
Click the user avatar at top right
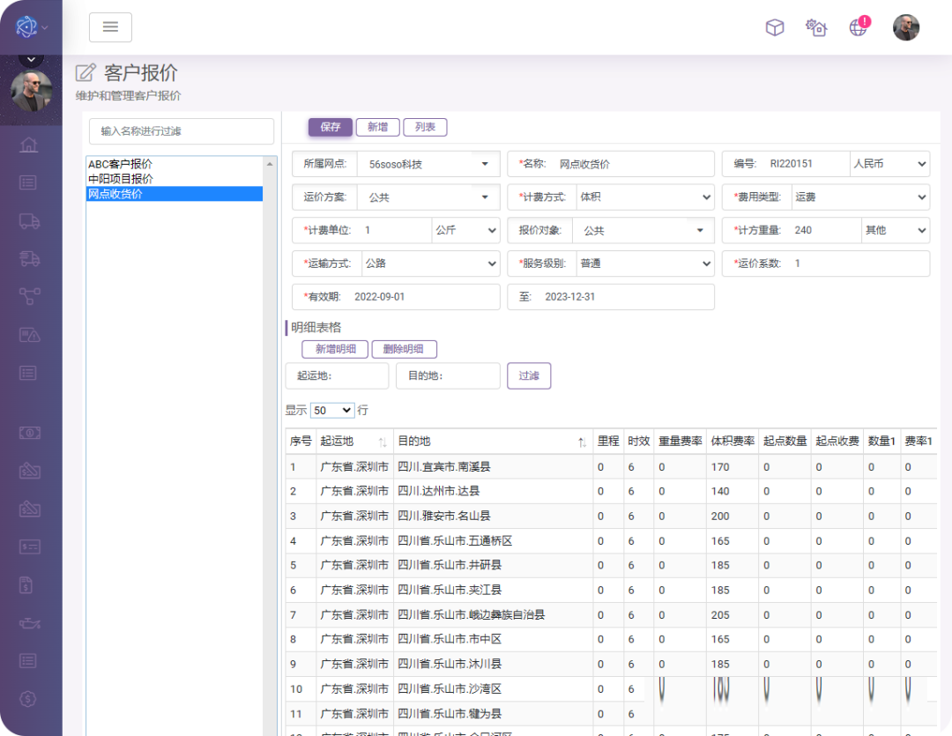pos(905,27)
